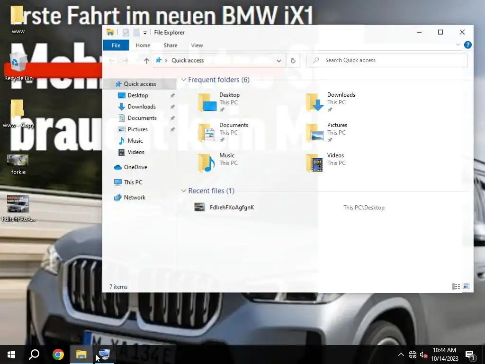Open Customize Quick Access Toolbar dropdown

pos(145,33)
